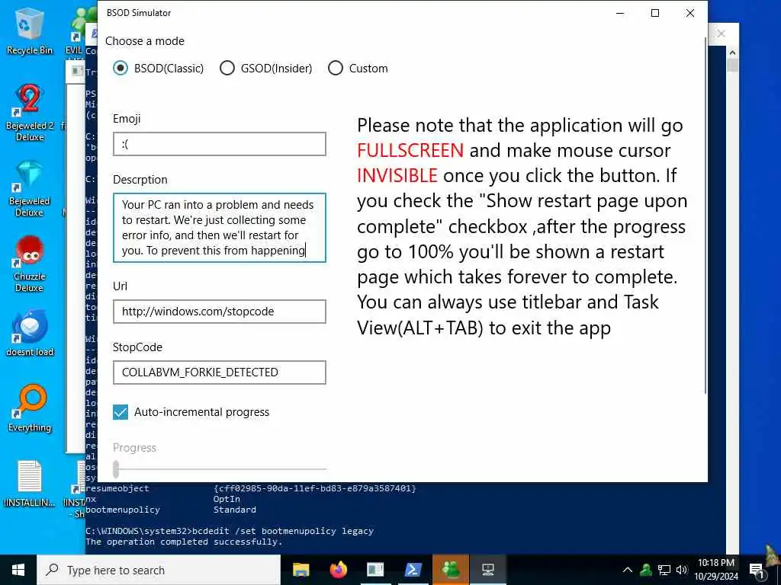The image size is (781, 585).
Task: Click the 'resumeobject' line in the console
Action: (x=250, y=488)
